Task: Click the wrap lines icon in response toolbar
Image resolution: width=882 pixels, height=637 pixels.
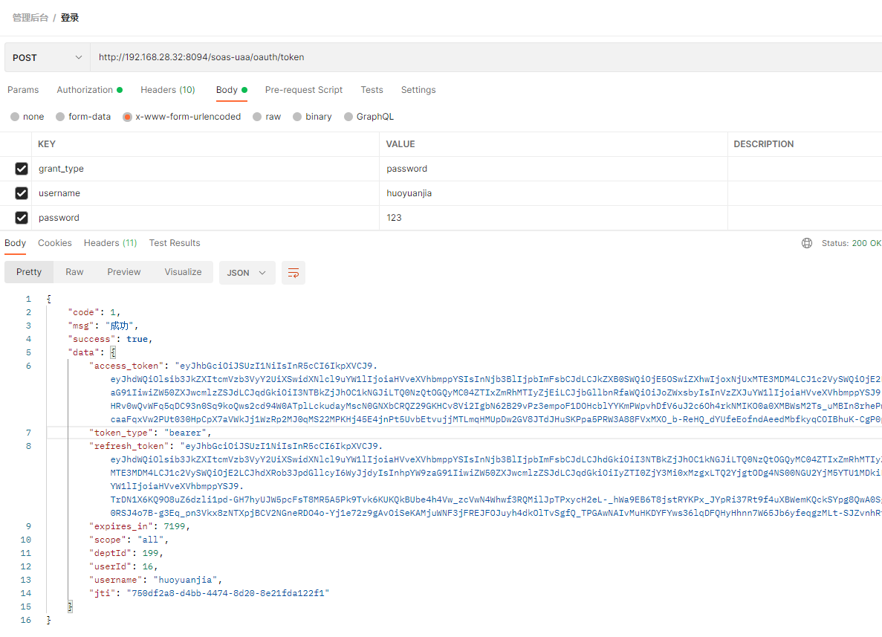Action: pos(294,273)
